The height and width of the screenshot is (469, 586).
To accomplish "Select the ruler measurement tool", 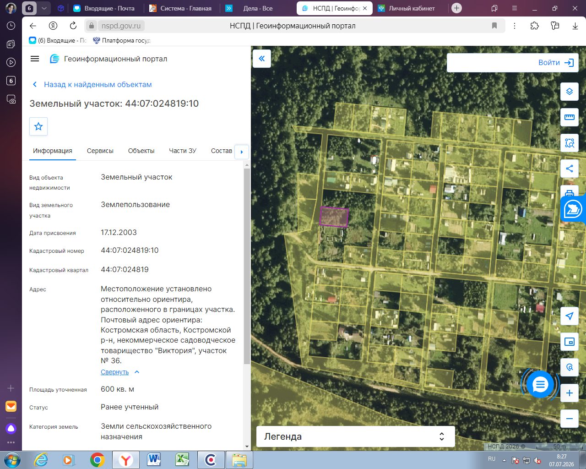I will (x=570, y=117).
